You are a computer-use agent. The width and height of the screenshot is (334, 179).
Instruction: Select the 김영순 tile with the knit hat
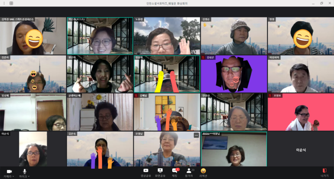click(x=234, y=36)
